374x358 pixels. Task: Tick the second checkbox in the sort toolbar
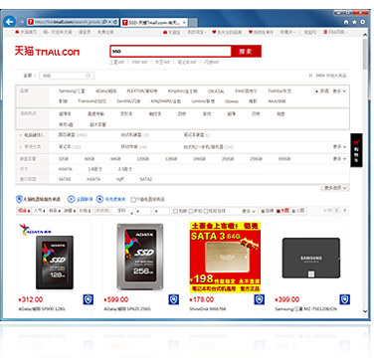click(x=191, y=211)
